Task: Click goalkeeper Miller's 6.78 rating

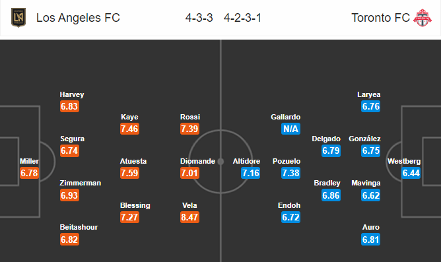Action: 29,173
